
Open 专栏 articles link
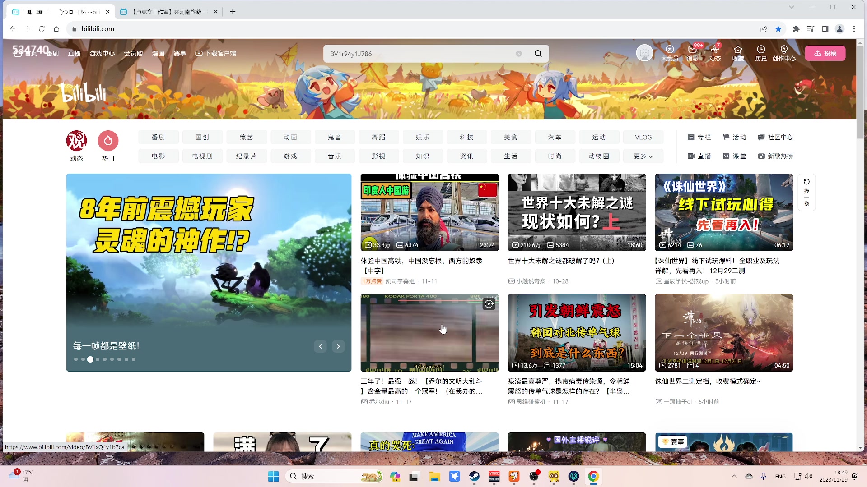tap(699, 137)
